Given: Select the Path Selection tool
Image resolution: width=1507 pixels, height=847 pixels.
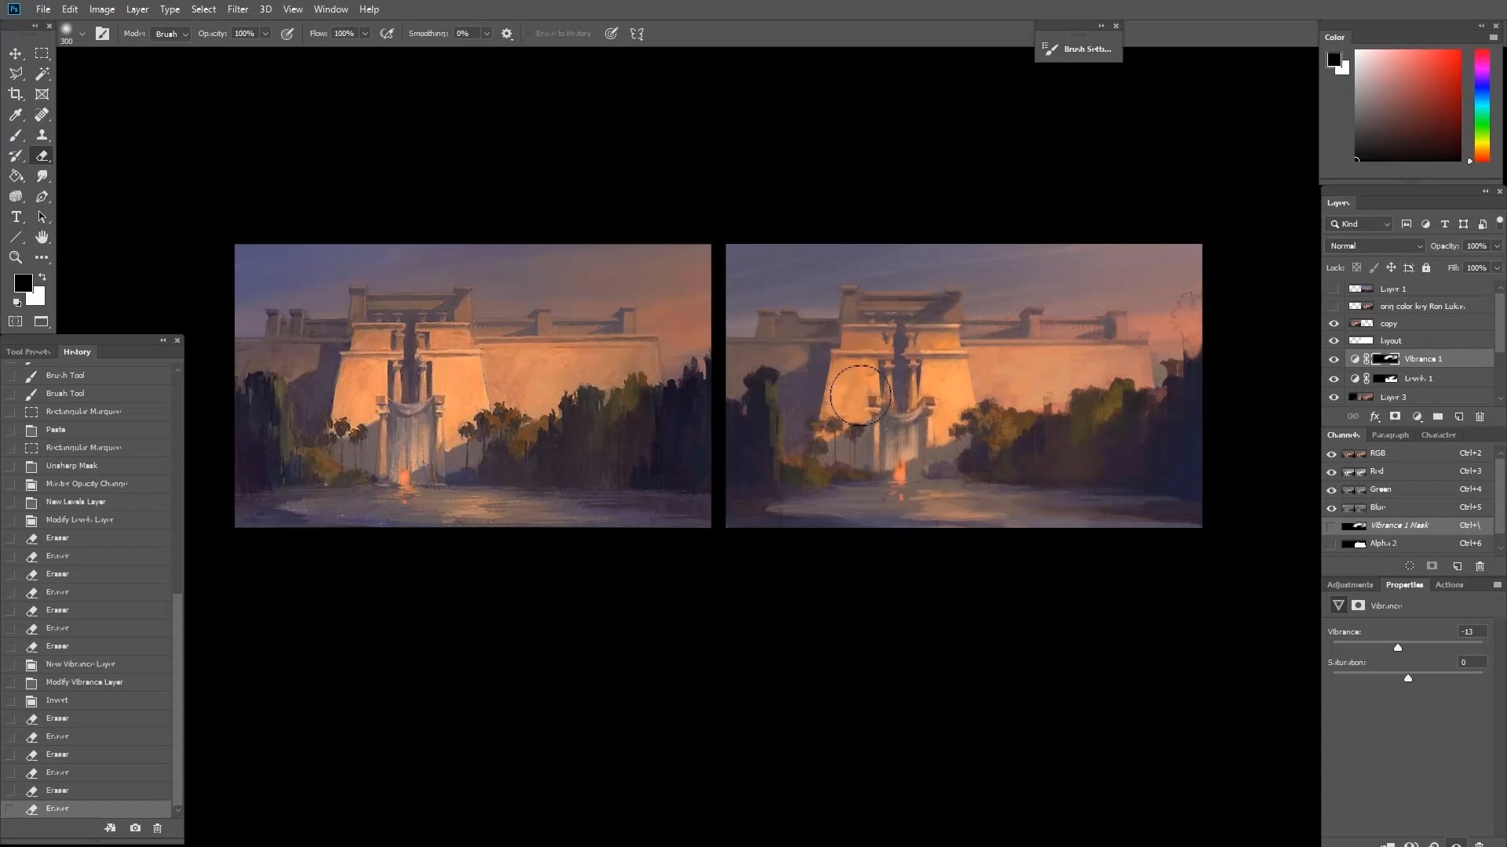Looking at the screenshot, I should point(42,216).
